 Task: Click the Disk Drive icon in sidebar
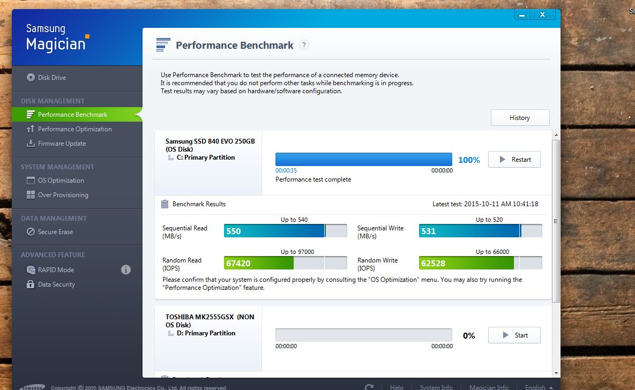coord(31,77)
